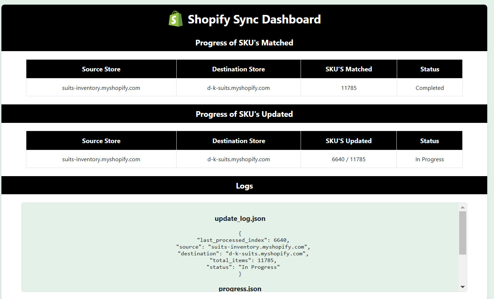This screenshot has width=494, height=299.
Task: Select the Progress of SKU's Matched heading
Action: tap(244, 43)
